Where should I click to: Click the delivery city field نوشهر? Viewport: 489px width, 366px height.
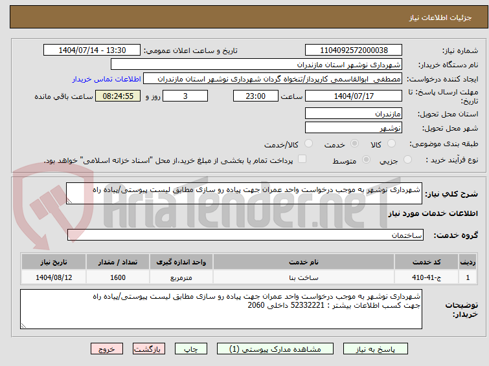click(354, 127)
